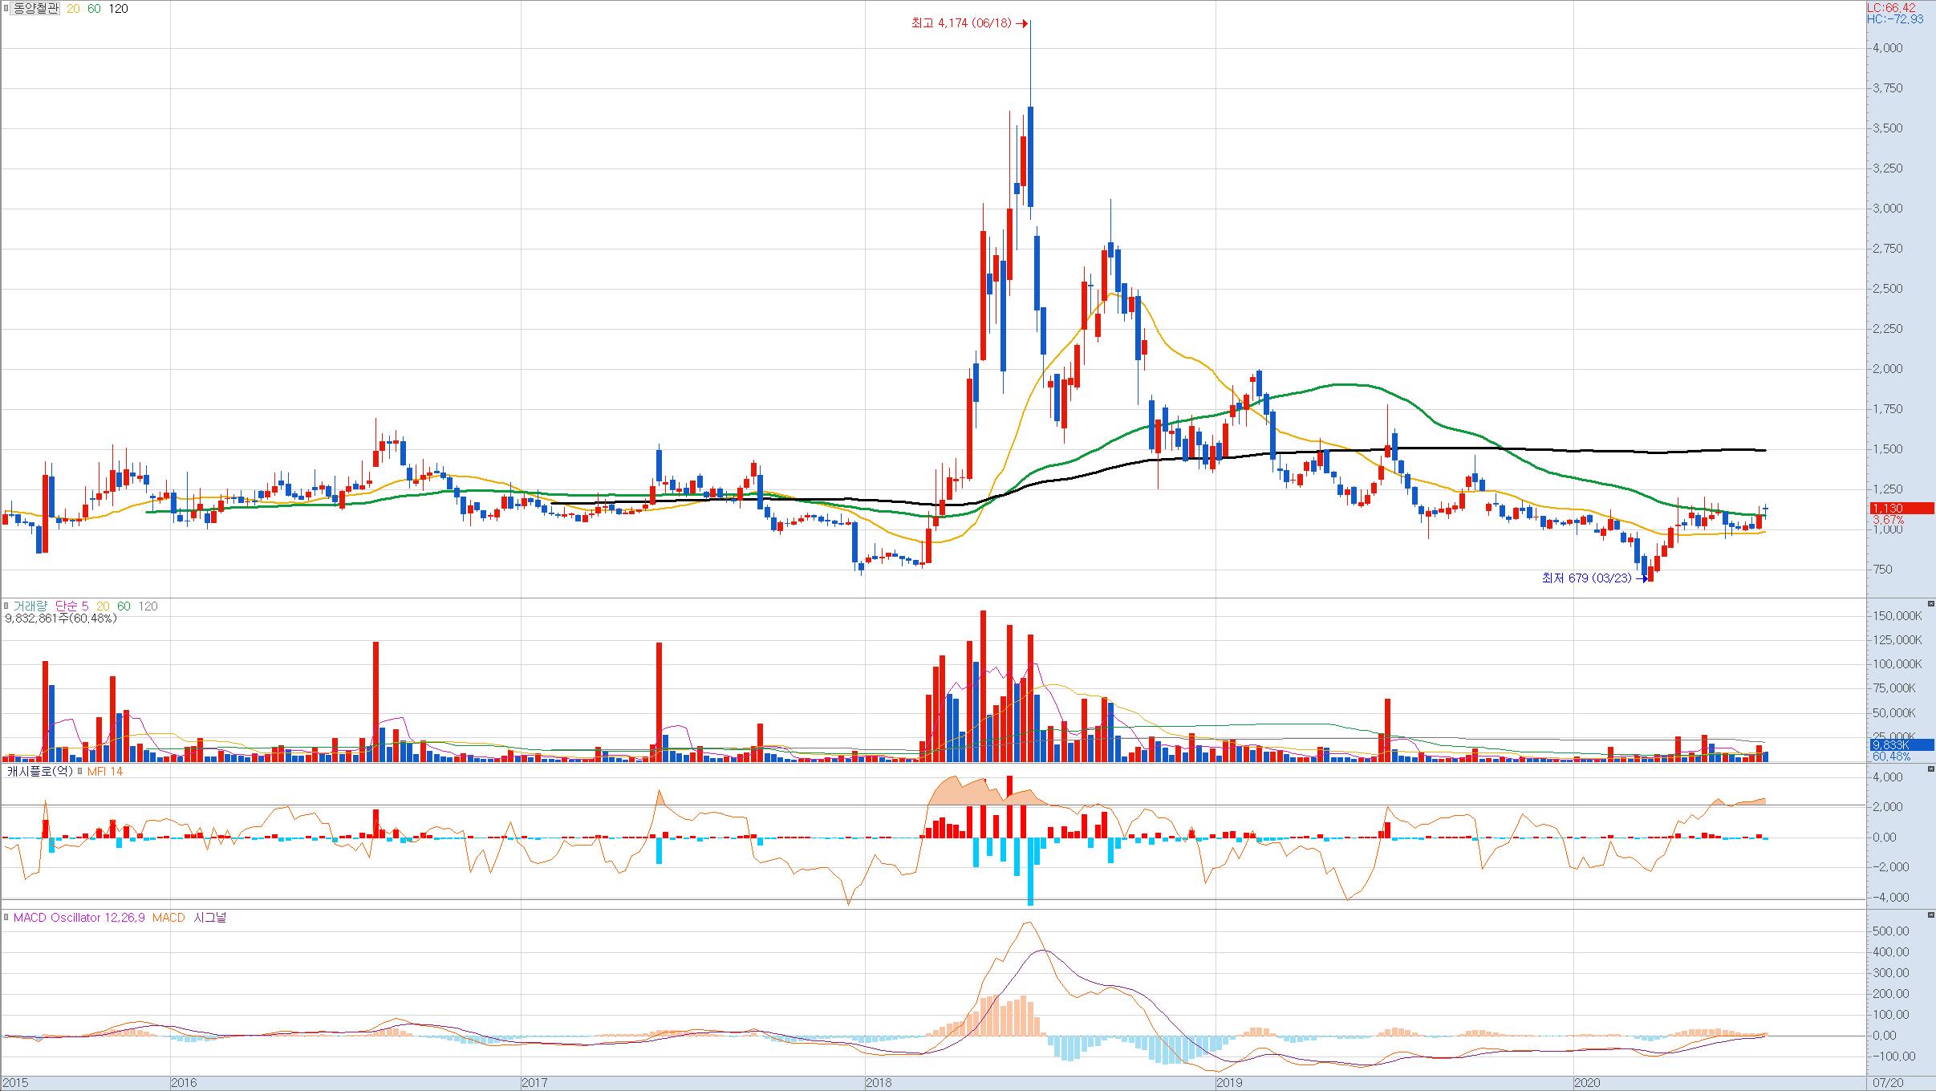Toggle the square marker beside 거래량
Viewport: 1936px width, 1091px height.
coord(7,606)
